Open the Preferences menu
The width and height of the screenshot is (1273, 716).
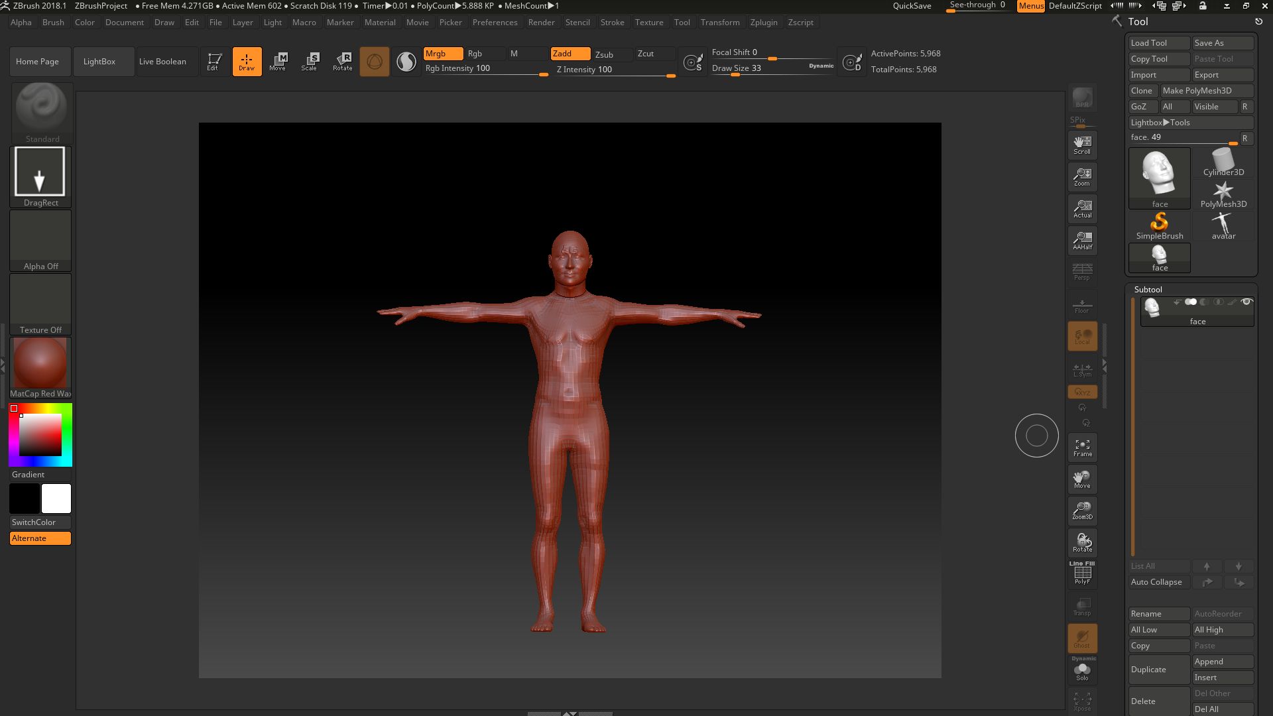tap(495, 23)
